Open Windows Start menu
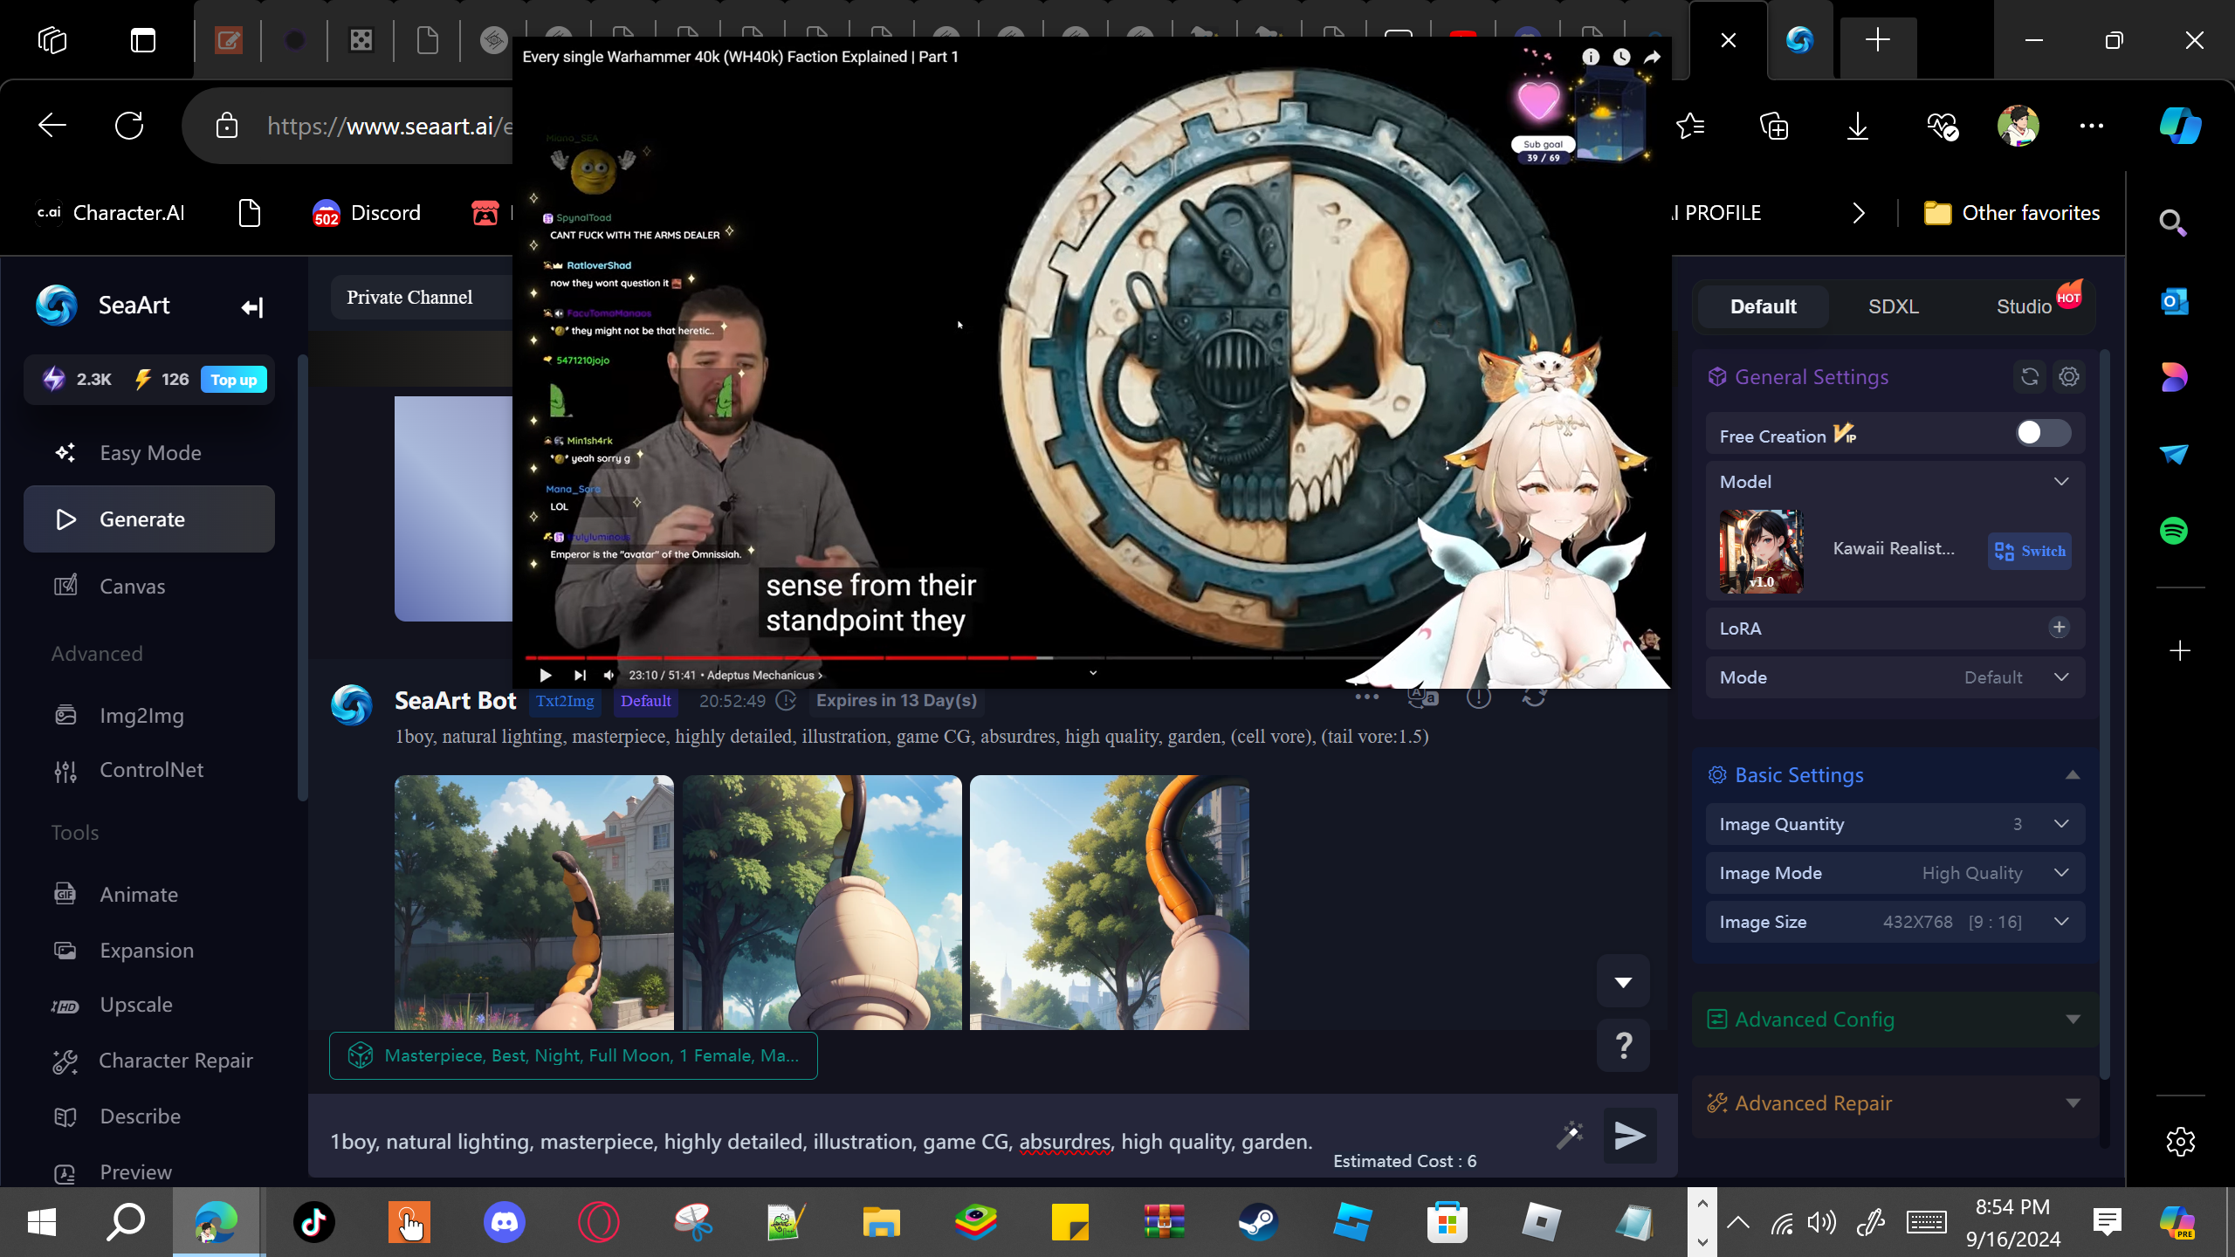Screen dimensions: 2235x1257 pos(41,1221)
